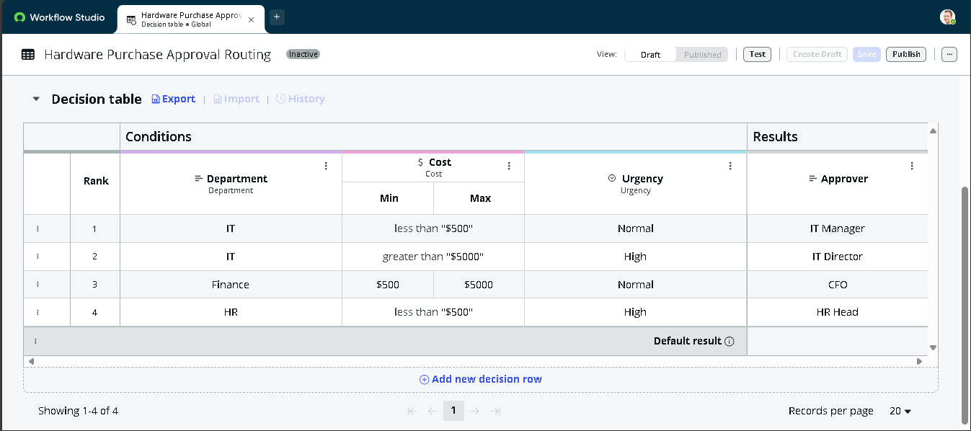The image size is (971, 431).
Task: Publish the decision table
Action: pyautogui.click(x=905, y=54)
